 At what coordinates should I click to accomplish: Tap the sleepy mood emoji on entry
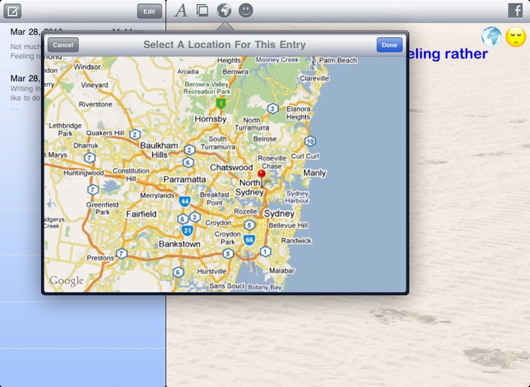click(516, 37)
